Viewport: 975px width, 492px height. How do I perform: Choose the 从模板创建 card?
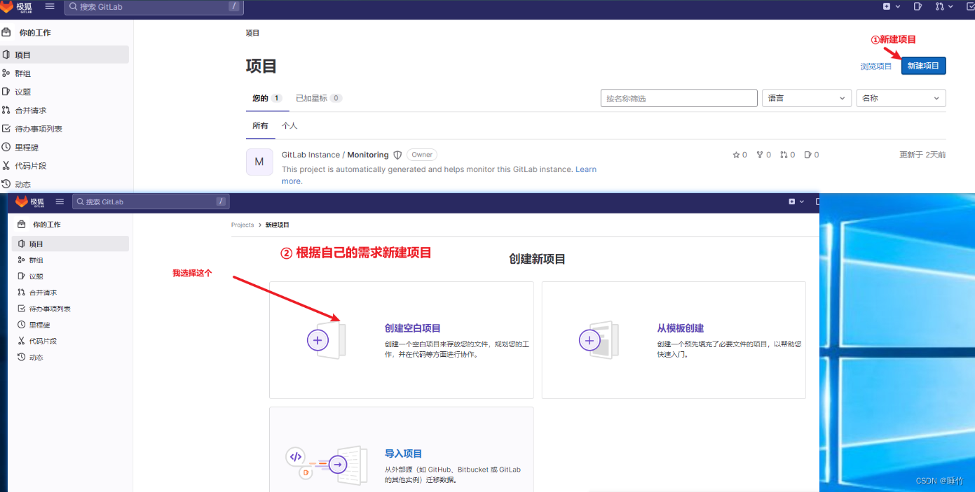(674, 340)
